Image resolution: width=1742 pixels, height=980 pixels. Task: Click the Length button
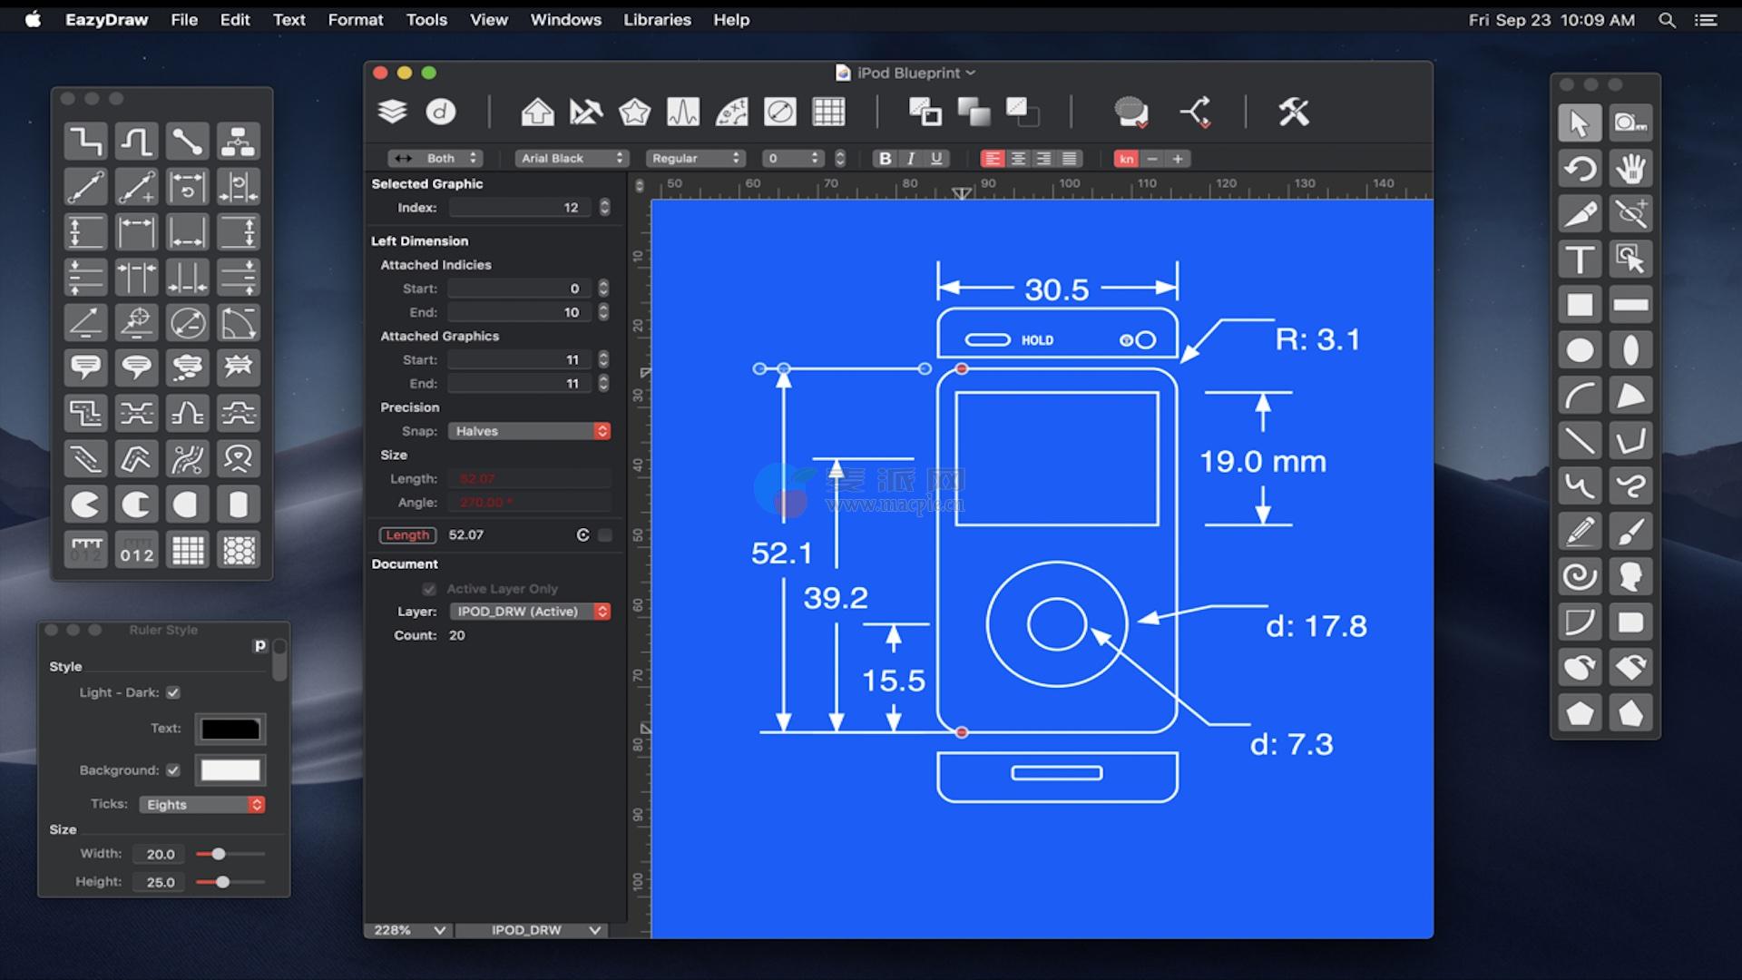(x=407, y=535)
